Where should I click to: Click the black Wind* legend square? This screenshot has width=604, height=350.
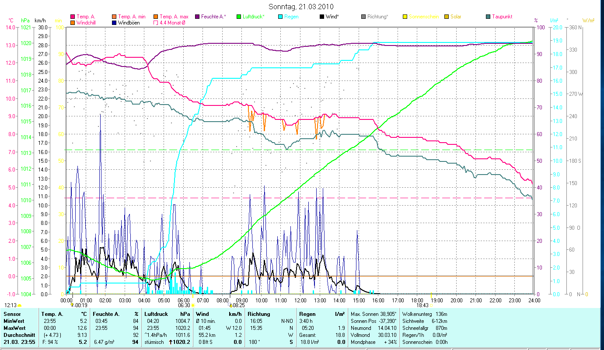coord(322,17)
